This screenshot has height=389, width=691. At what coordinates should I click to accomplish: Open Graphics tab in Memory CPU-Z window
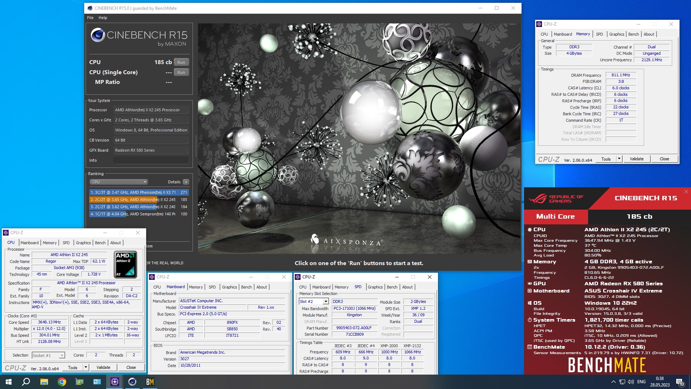tap(617, 34)
